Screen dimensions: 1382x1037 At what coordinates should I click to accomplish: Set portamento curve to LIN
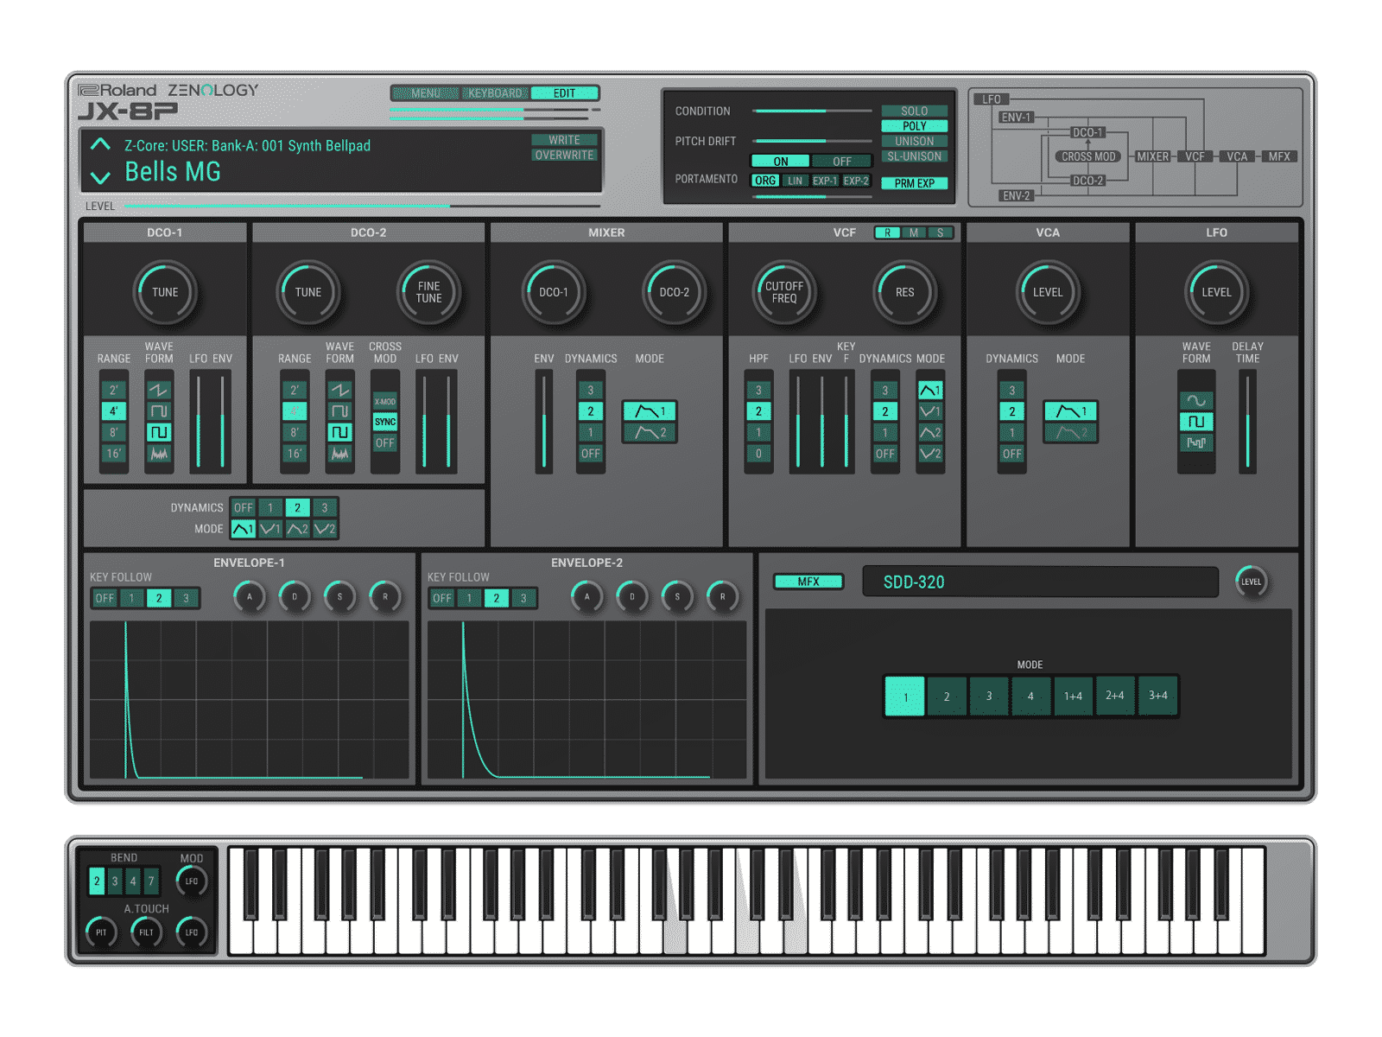click(x=796, y=181)
